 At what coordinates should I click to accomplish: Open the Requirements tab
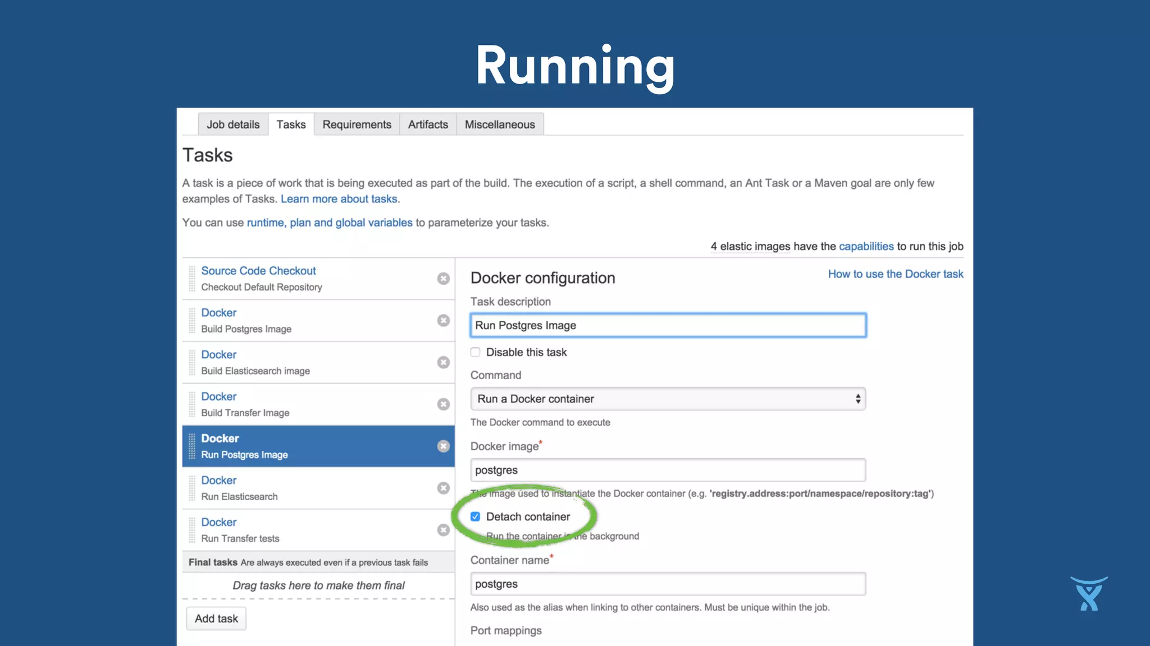point(357,124)
